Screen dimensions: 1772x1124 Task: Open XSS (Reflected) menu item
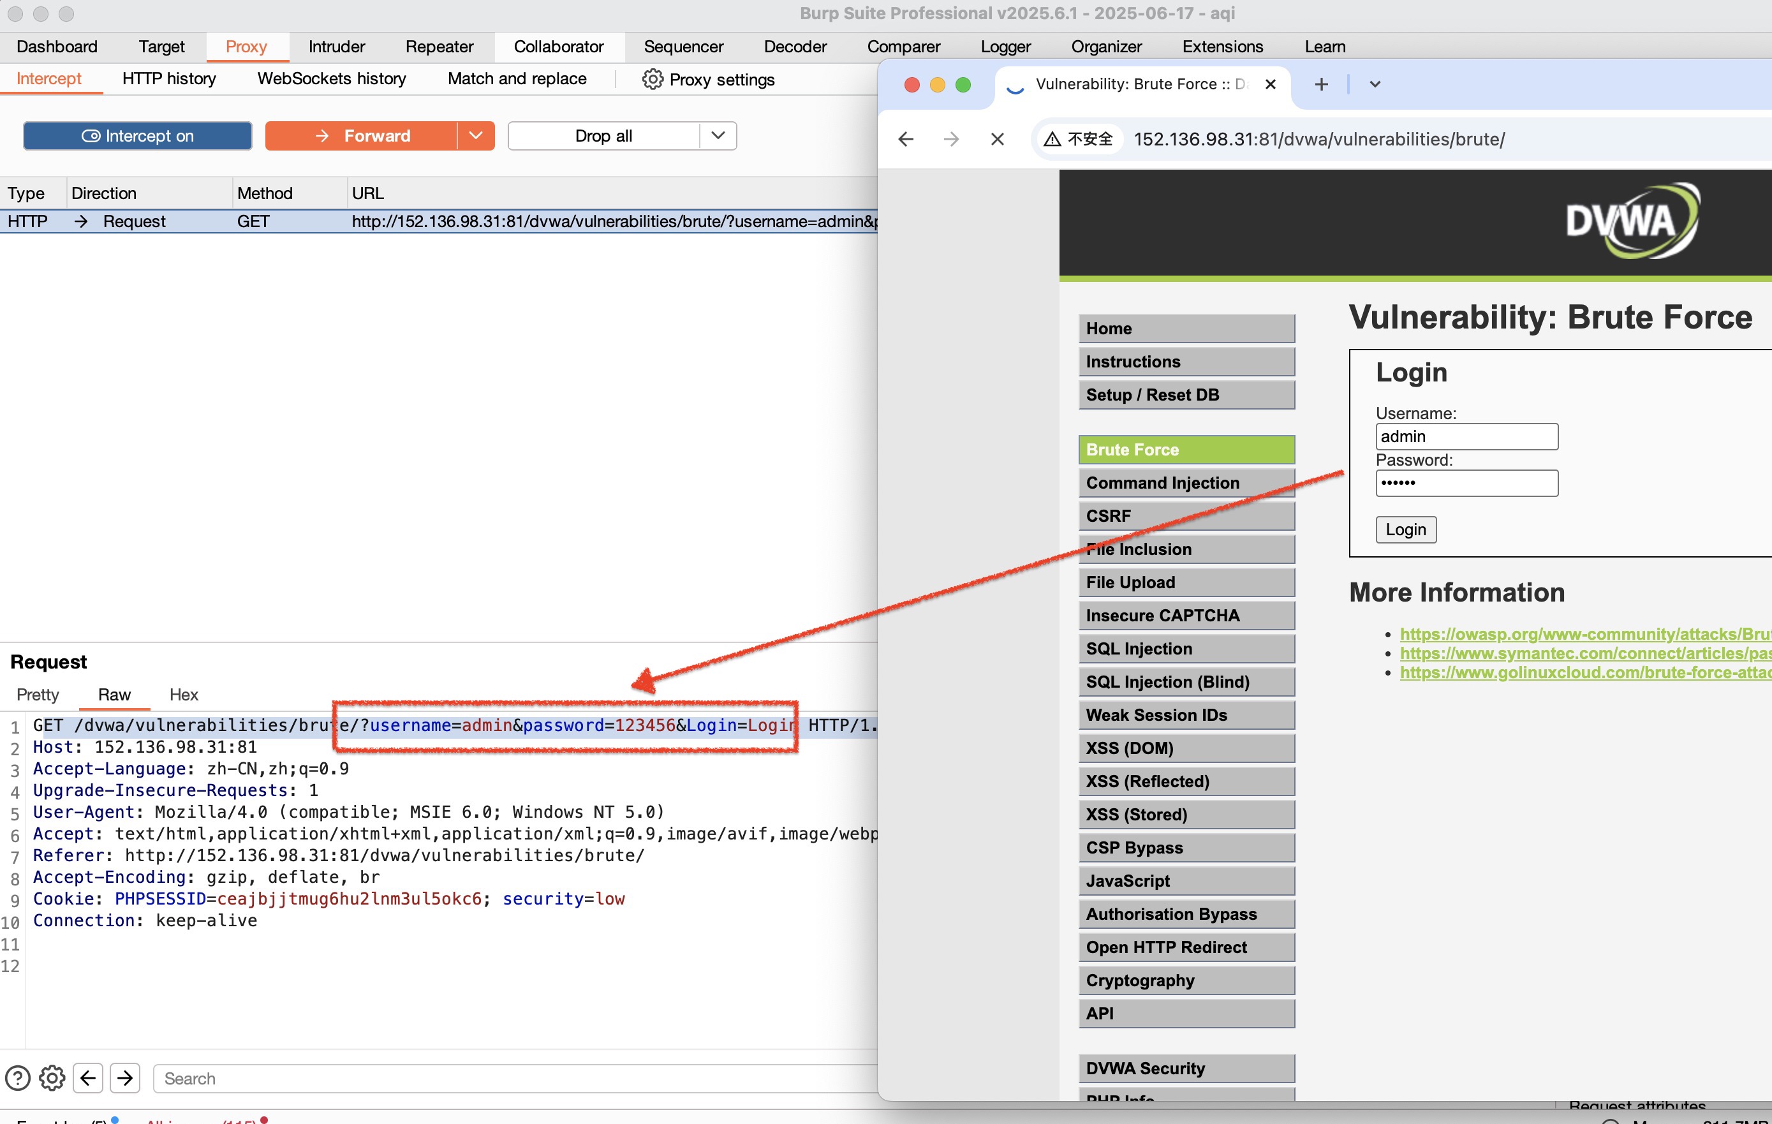coord(1186,781)
